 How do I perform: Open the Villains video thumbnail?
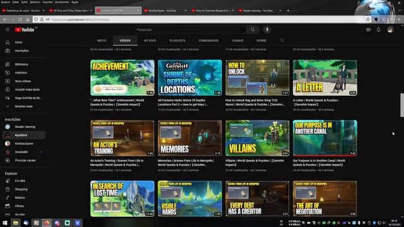(x=258, y=138)
